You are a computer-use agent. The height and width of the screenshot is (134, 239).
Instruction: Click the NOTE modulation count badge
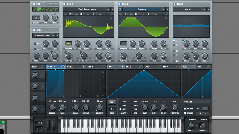coord(209,66)
